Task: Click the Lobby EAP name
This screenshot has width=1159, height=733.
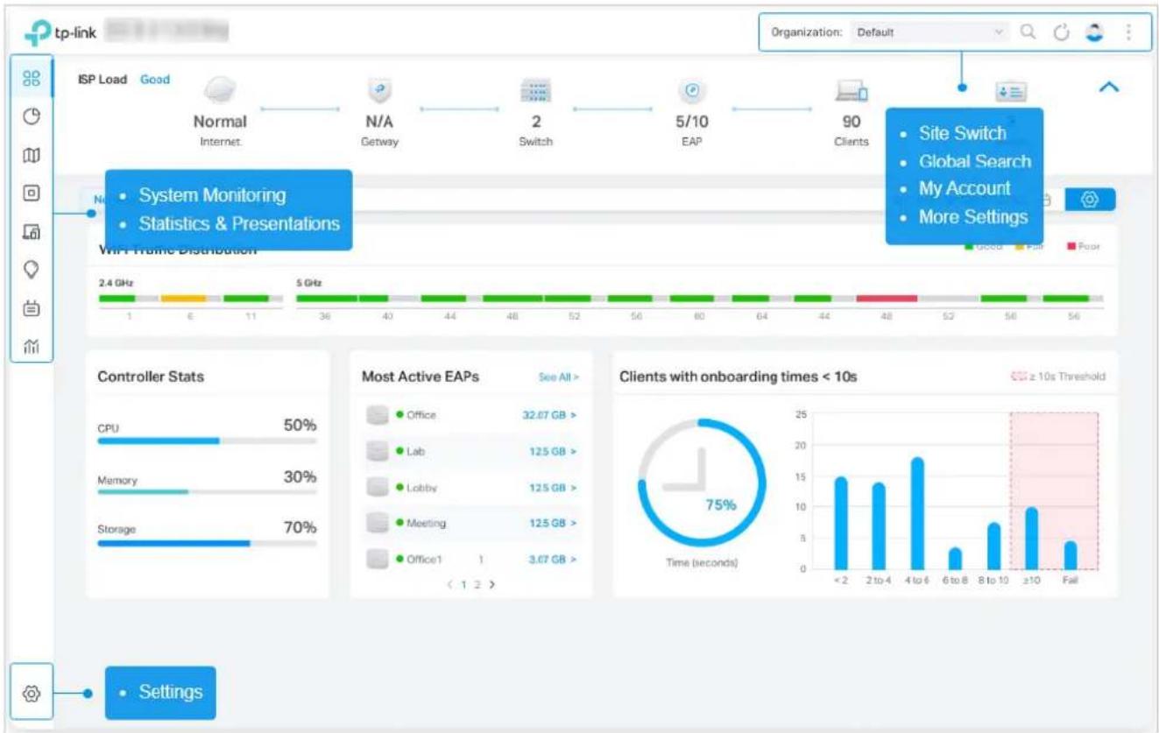Action: coord(421,487)
